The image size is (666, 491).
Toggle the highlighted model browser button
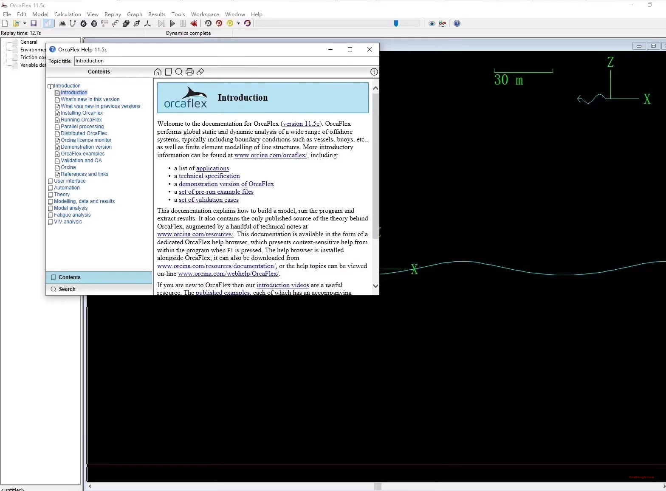pos(48,23)
